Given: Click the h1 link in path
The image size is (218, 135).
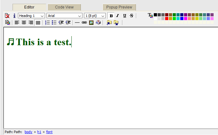Looking at the screenshot, I should tap(39, 132).
